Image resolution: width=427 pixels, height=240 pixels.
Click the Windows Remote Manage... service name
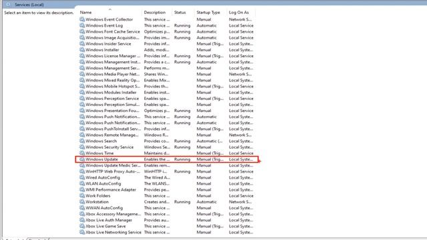tap(112, 135)
